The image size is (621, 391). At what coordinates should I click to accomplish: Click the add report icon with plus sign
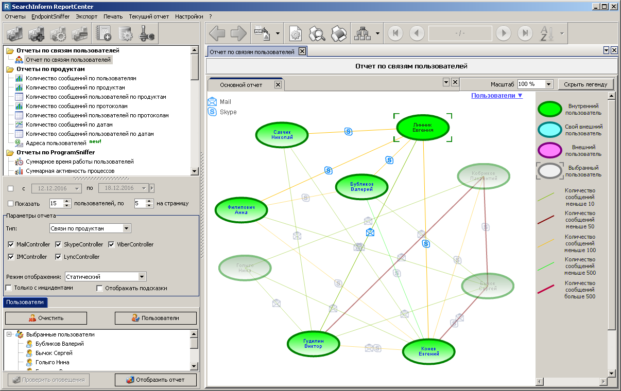37,34
